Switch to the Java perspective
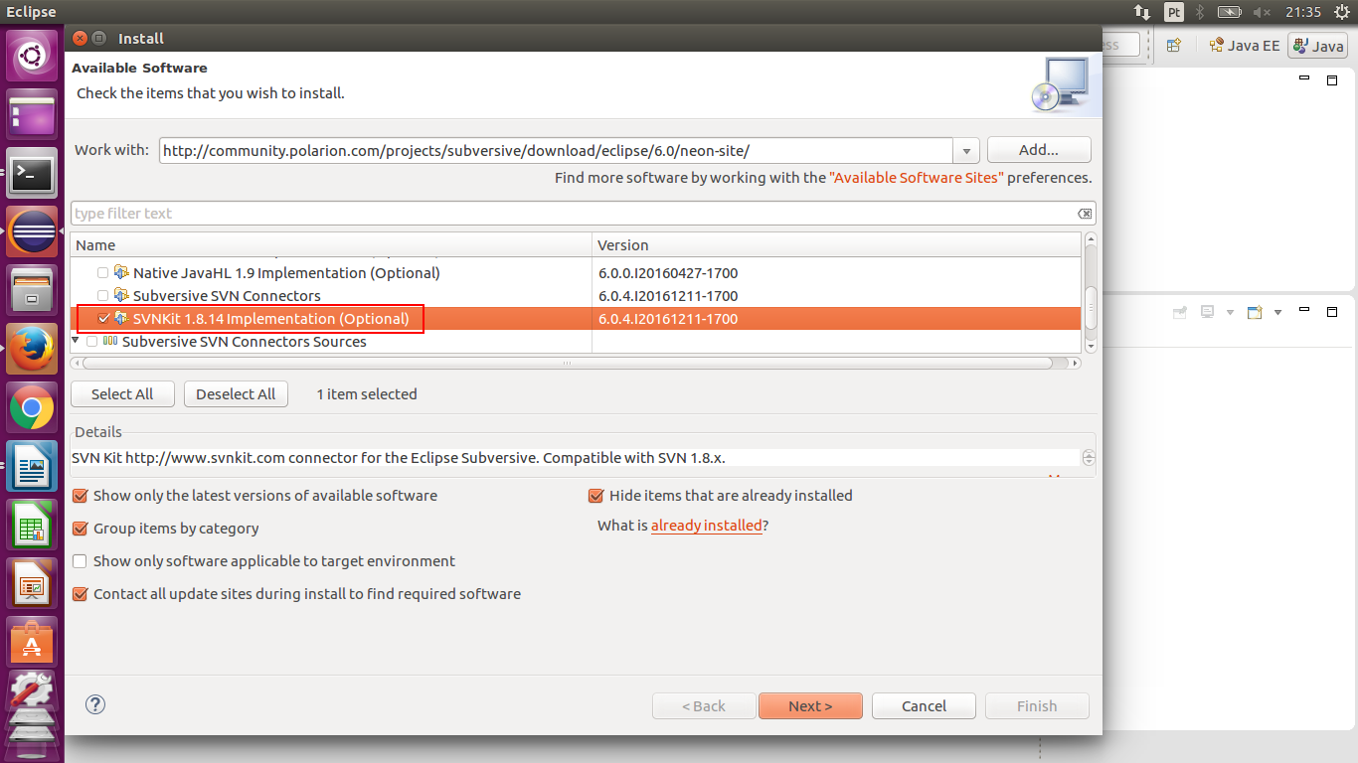Image resolution: width=1358 pixels, height=763 pixels. [1317, 45]
